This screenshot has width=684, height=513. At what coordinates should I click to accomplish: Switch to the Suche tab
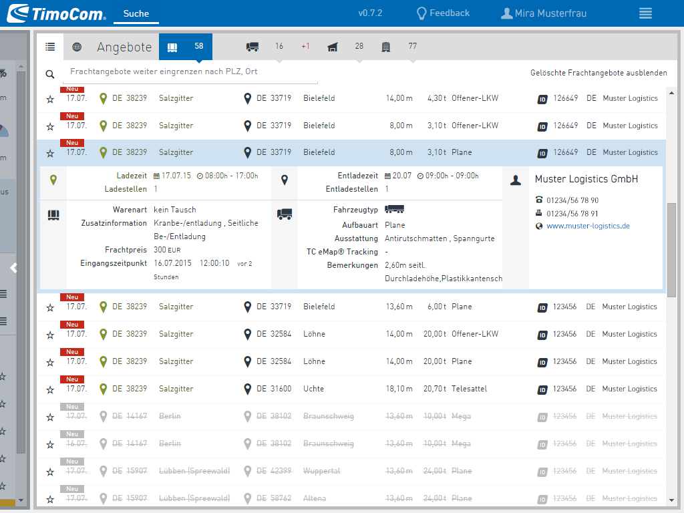(136, 13)
